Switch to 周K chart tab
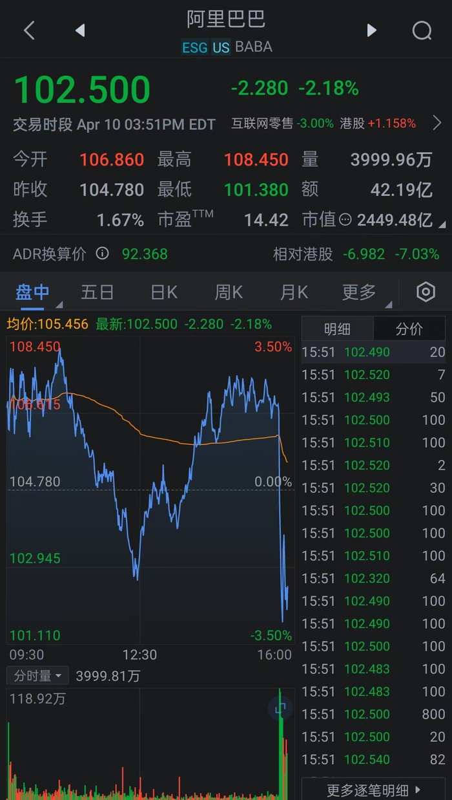 coord(229,292)
